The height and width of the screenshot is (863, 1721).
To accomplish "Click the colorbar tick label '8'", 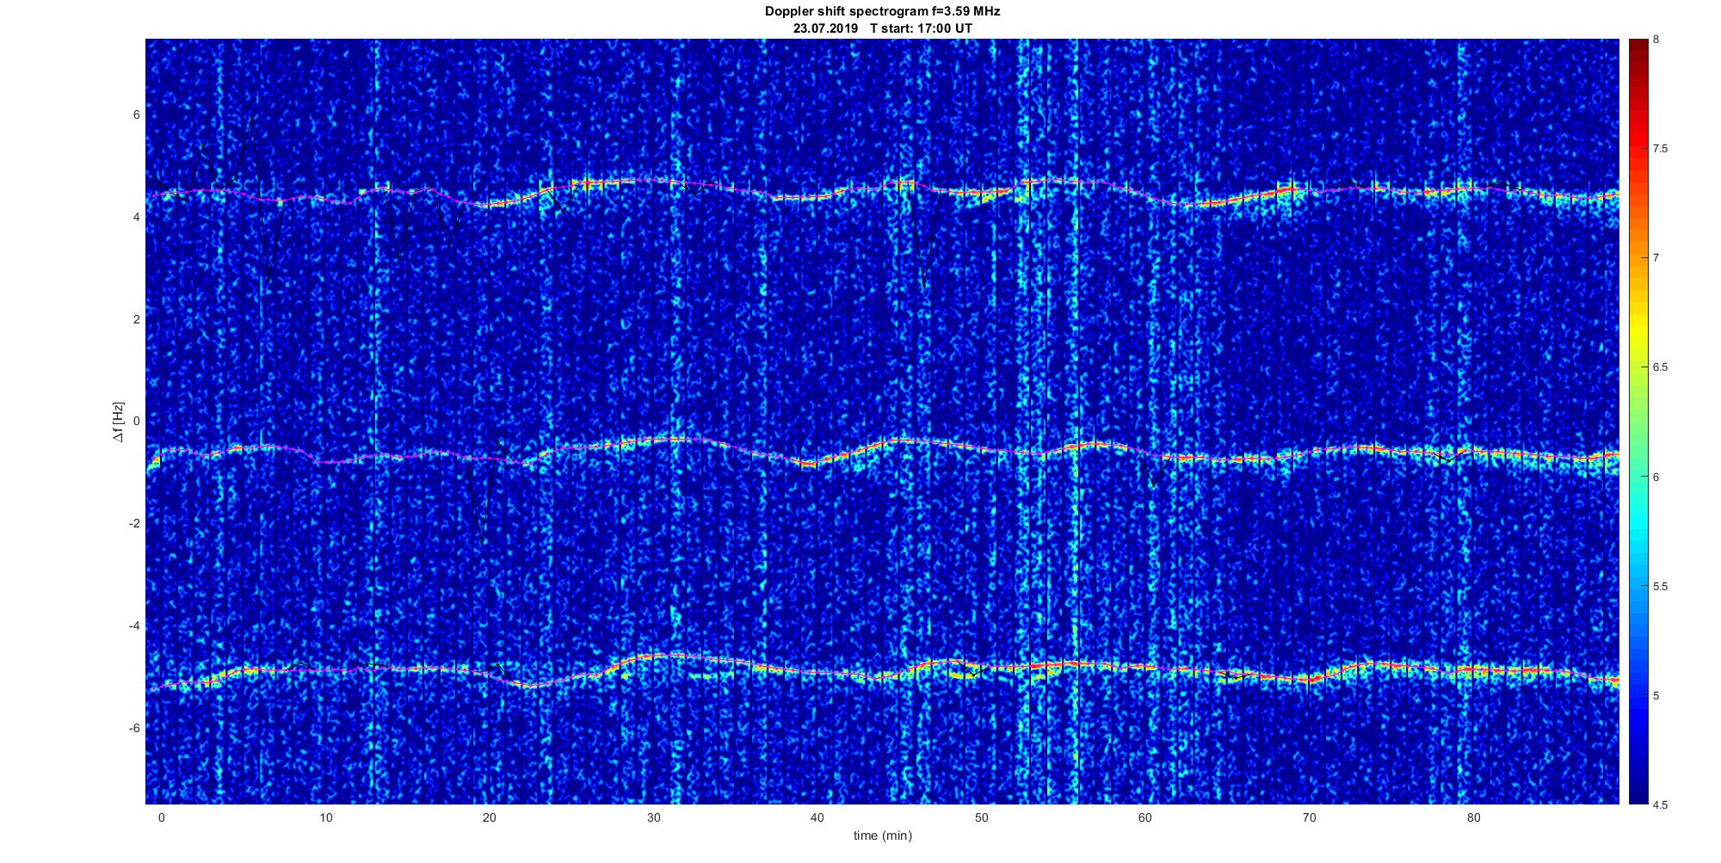I will (1656, 40).
